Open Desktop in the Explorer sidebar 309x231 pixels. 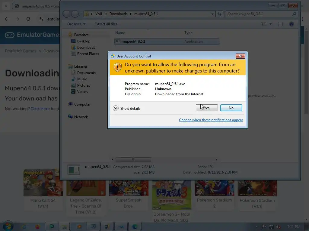[84, 41]
